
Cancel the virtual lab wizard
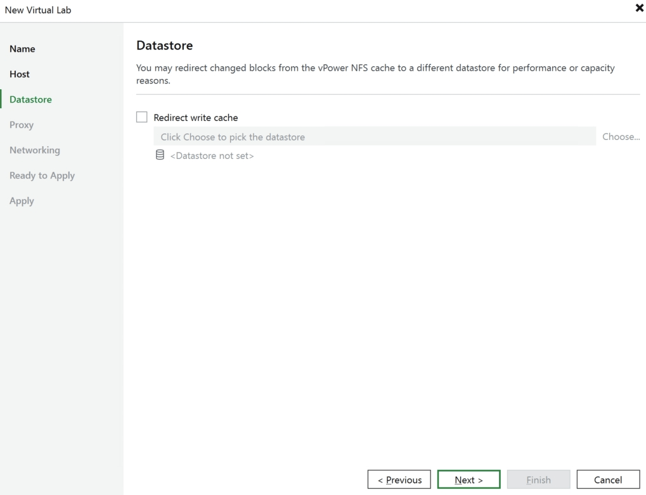pyautogui.click(x=608, y=479)
